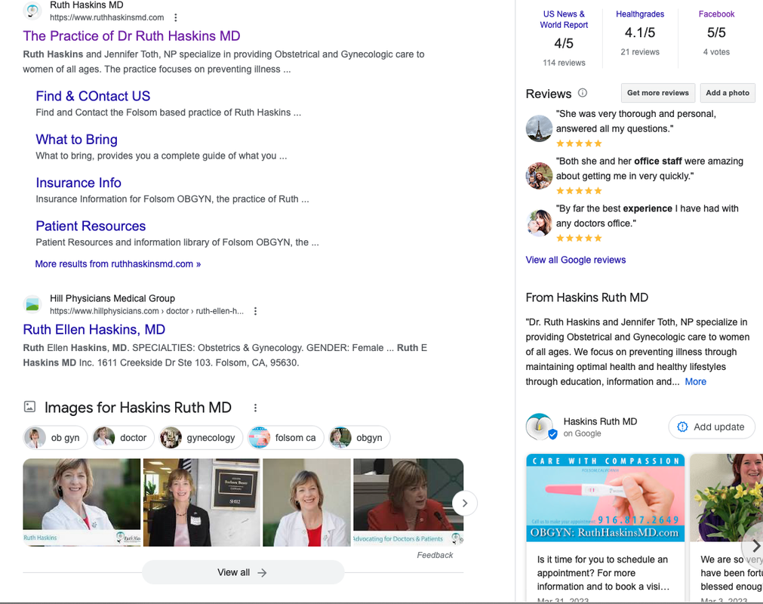Click the Hill Physicians Medical Group favicon

pos(32,305)
